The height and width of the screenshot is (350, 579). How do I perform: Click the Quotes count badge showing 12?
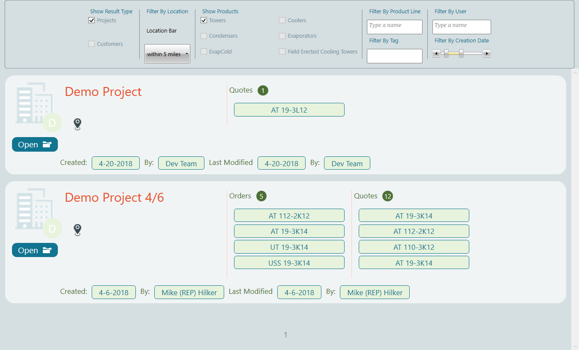pos(388,196)
